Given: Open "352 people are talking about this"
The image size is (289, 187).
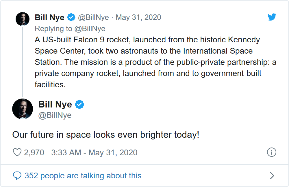Looking at the screenshot, I should click(x=83, y=175).
